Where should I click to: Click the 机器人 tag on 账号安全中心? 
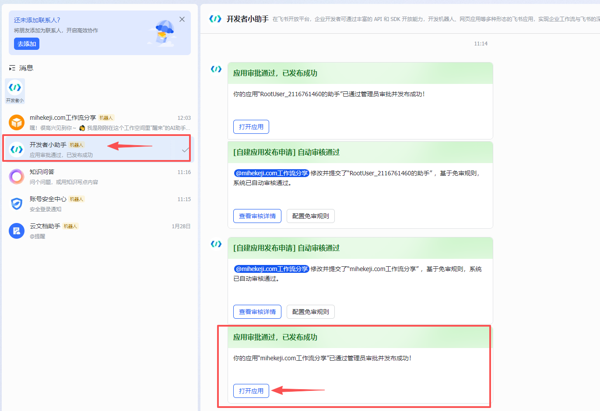pyautogui.click(x=77, y=199)
